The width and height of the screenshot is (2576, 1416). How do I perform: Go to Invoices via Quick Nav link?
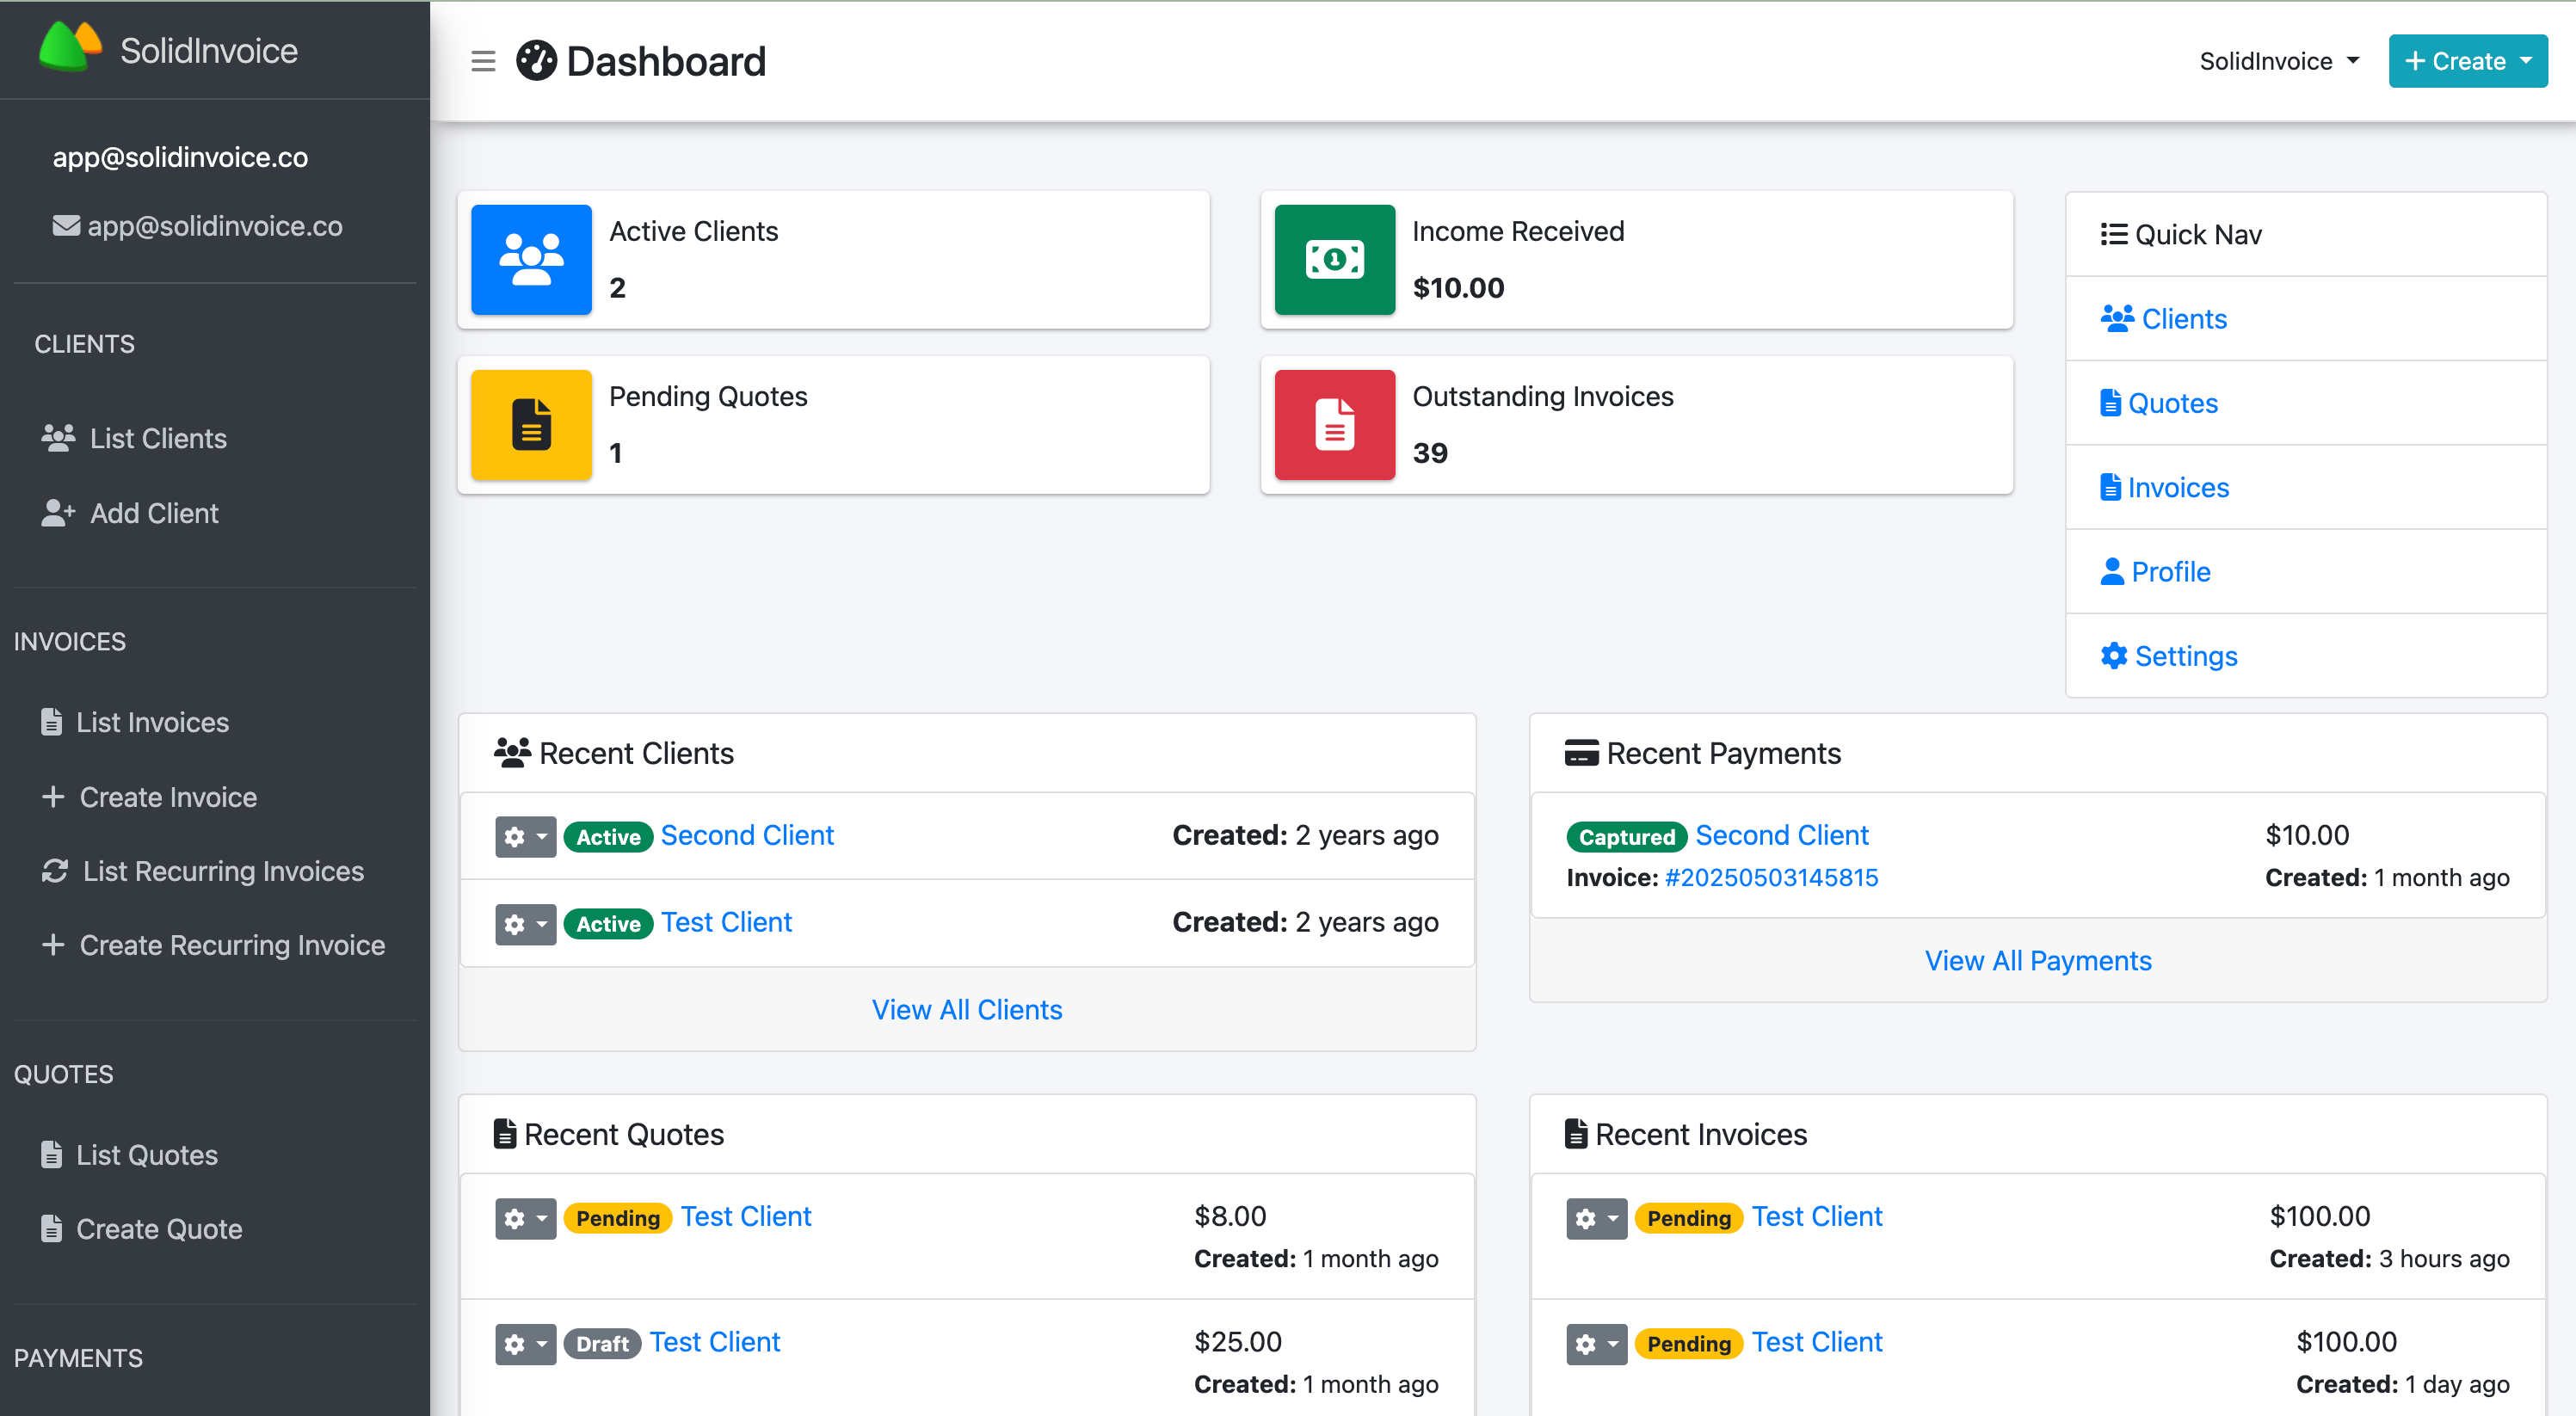pos(2179,487)
